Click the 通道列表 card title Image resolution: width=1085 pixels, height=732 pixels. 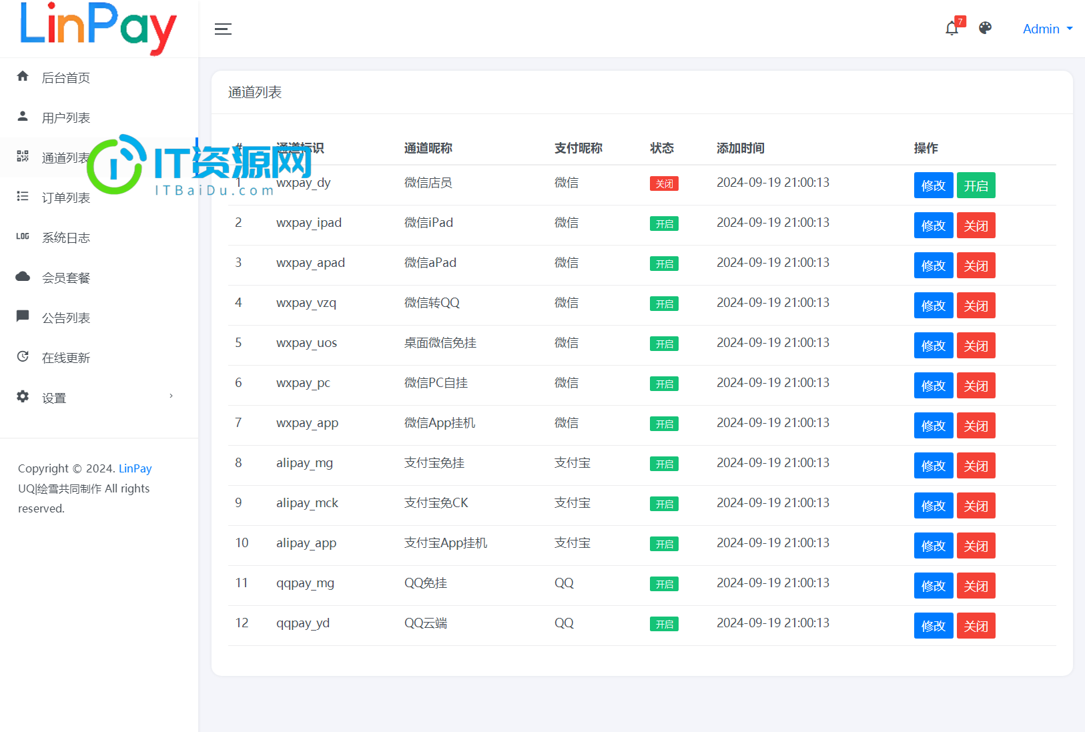[x=255, y=92]
